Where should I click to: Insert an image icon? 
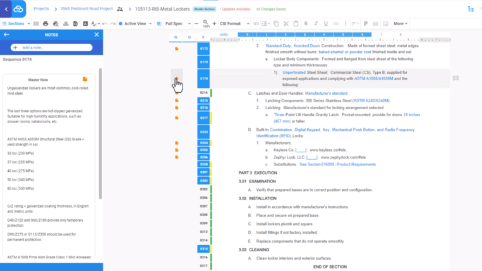(x=385, y=23)
